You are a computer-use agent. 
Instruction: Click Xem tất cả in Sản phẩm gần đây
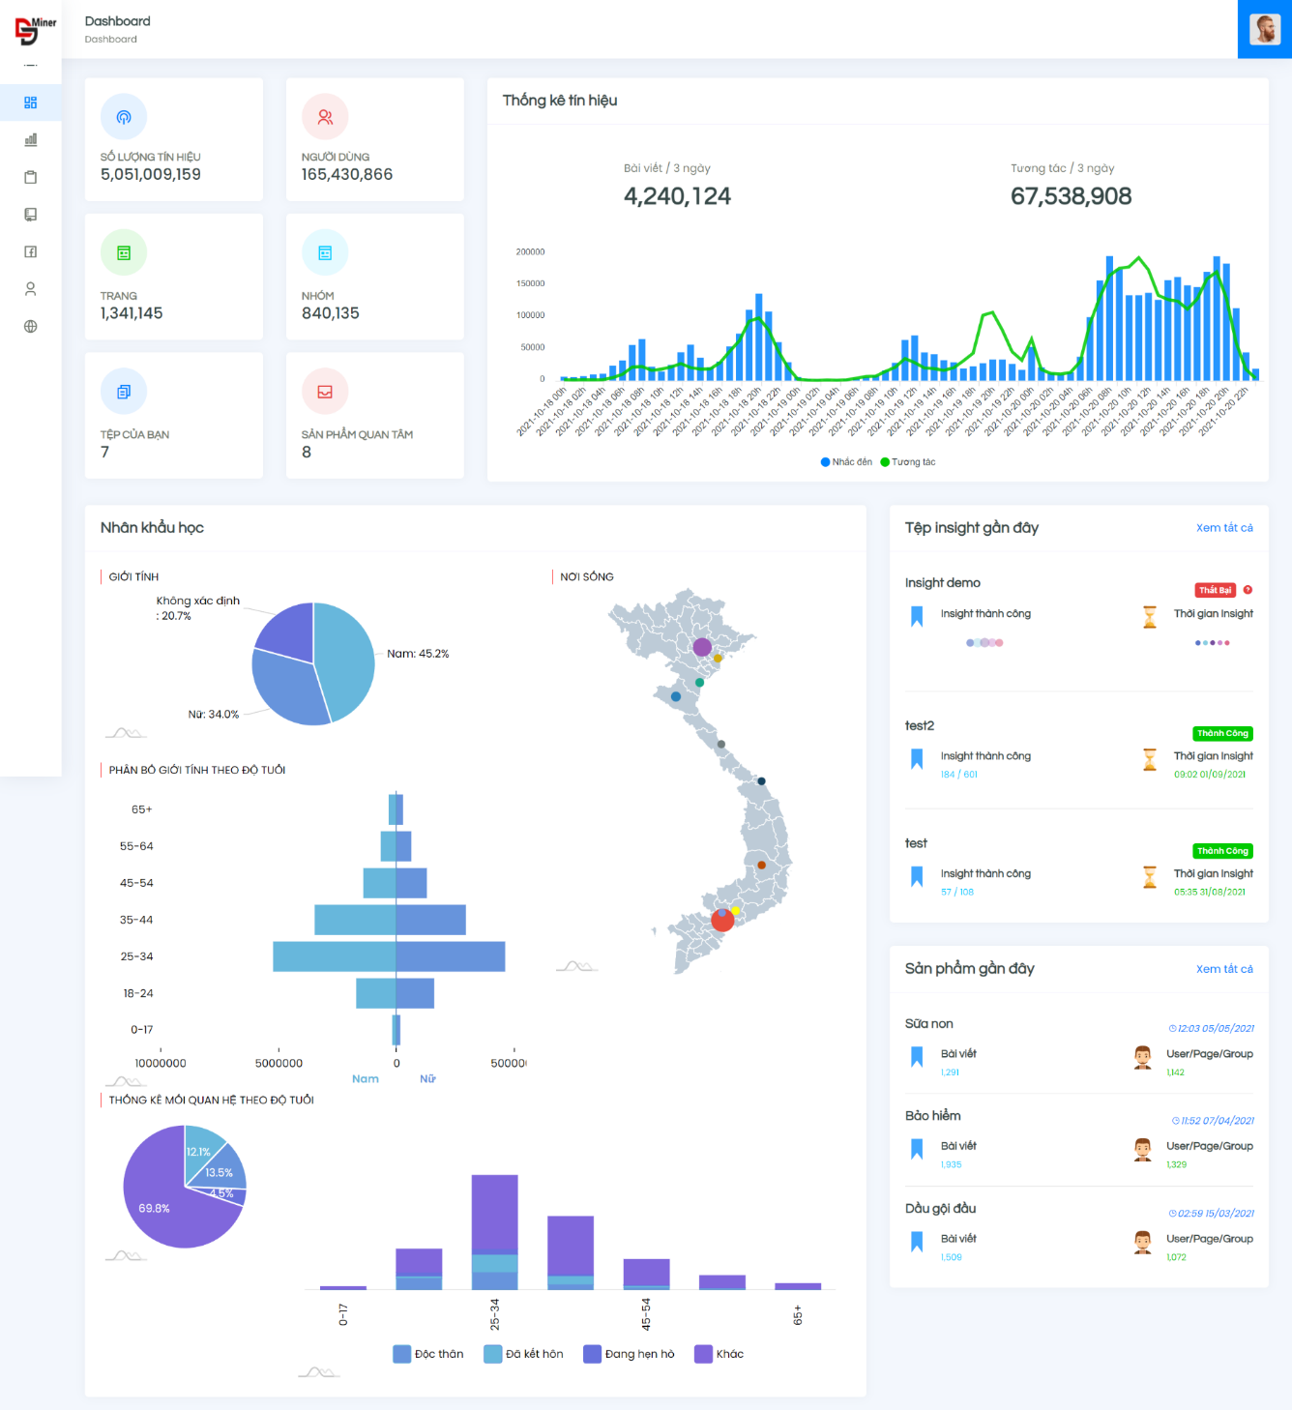(x=1223, y=969)
